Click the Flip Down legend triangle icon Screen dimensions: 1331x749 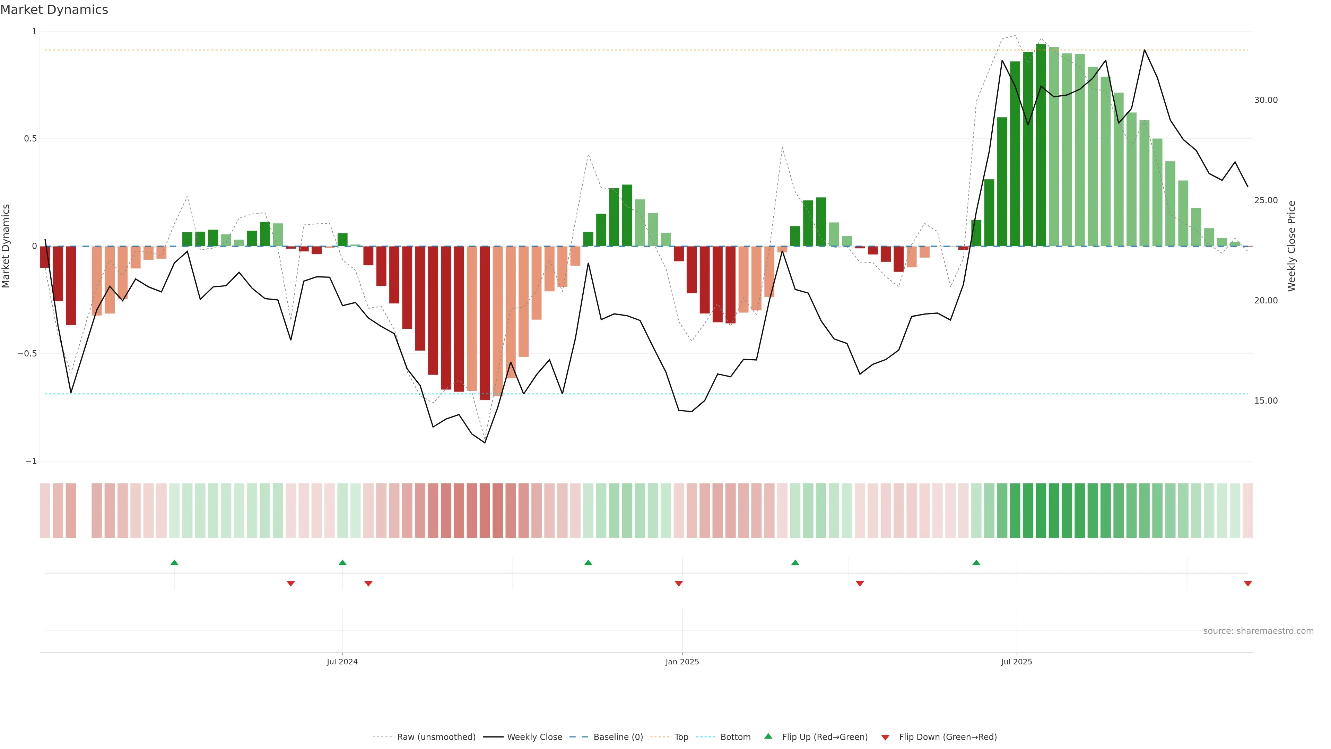(885, 738)
